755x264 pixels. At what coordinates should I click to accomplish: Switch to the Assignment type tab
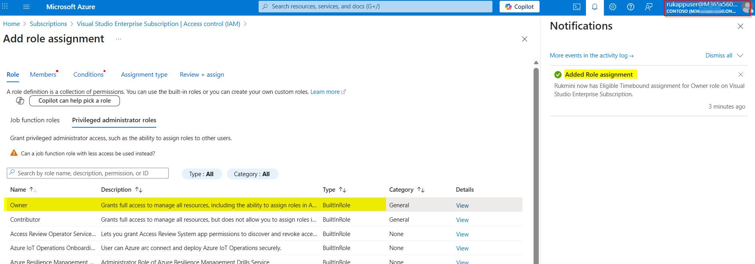[144, 75]
